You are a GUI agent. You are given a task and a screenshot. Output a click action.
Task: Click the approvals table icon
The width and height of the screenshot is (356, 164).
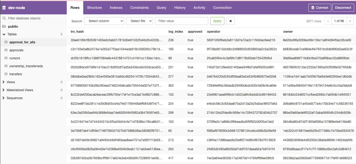[6, 50]
